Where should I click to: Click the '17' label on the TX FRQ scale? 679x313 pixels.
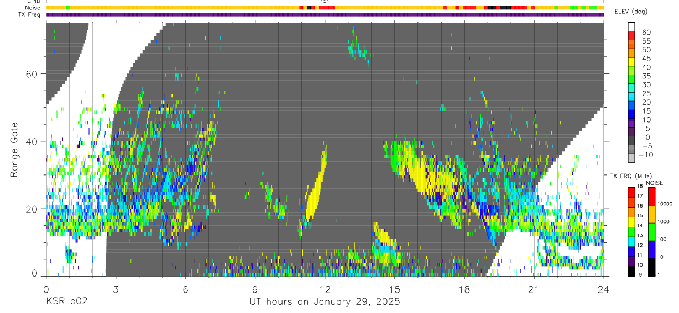(x=640, y=196)
